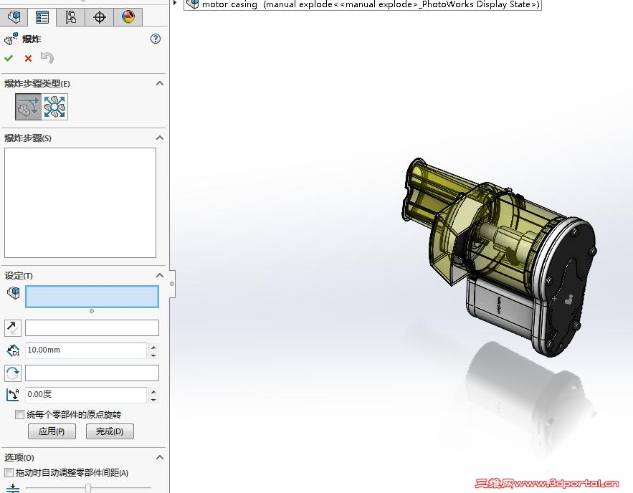Click the 完成(D) done button

(110, 431)
